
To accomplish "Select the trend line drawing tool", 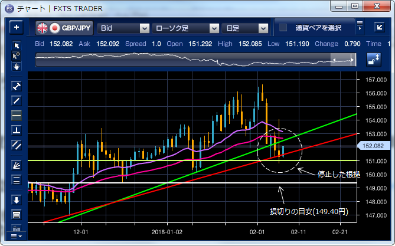I will (17, 101).
